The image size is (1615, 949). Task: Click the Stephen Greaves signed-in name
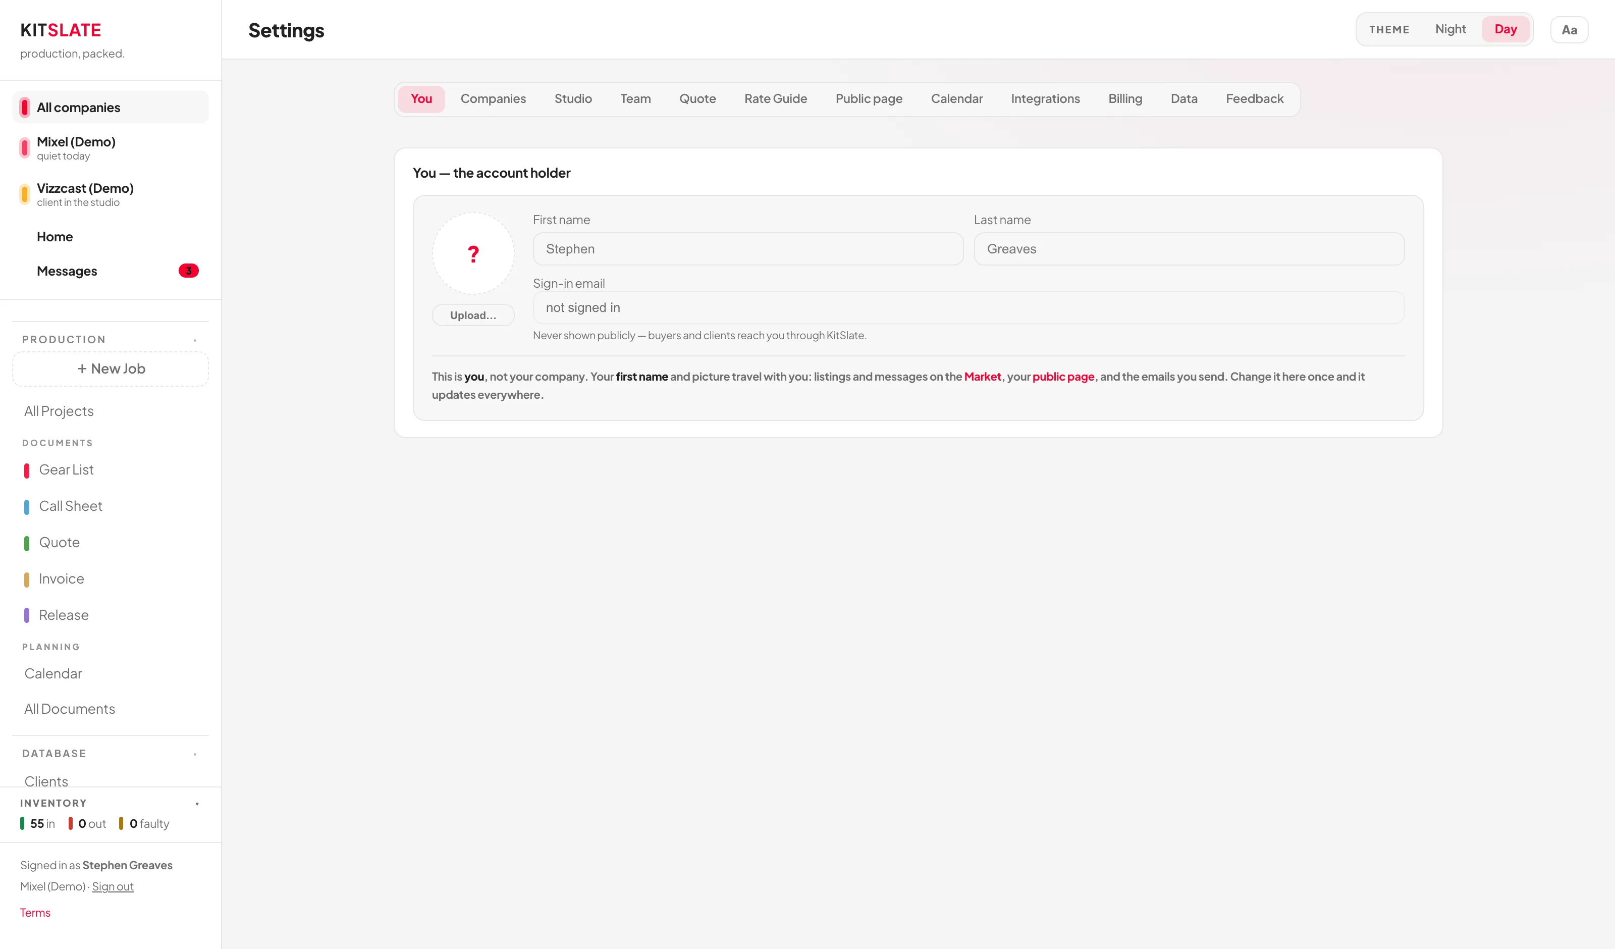pos(128,865)
